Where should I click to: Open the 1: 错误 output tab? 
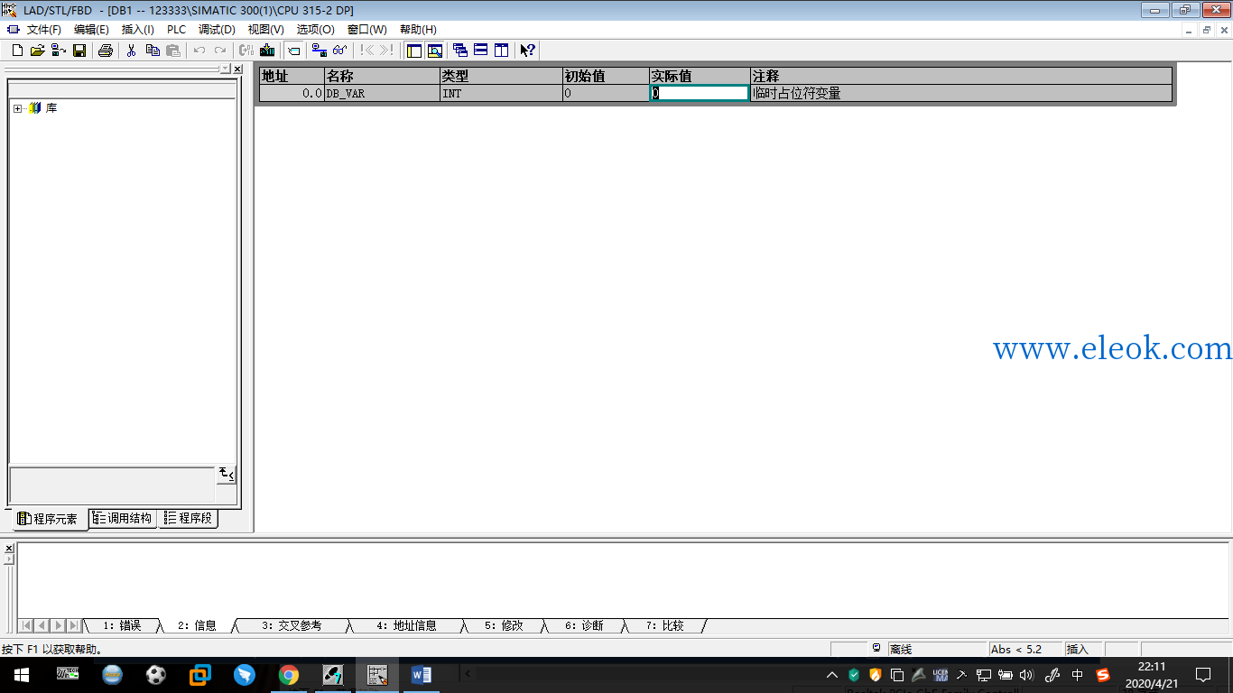[x=122, y=625]
